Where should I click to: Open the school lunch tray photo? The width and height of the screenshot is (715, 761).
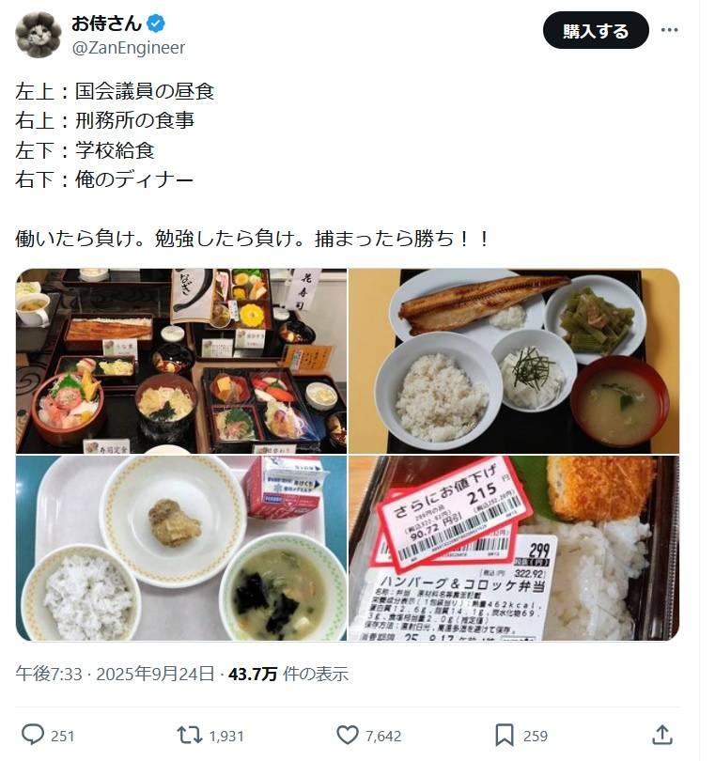click(x=181, y=548)
